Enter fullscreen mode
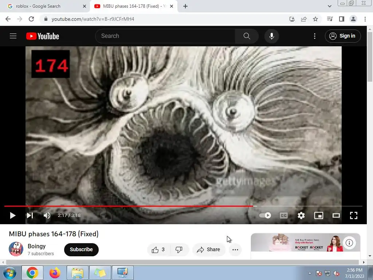This screenshot has height=280, width=373. (353, 215)
